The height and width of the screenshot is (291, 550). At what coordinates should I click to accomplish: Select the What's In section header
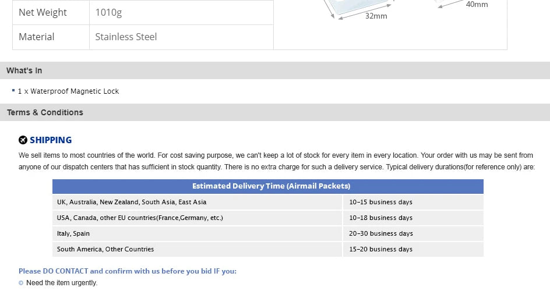pos(275,70)
